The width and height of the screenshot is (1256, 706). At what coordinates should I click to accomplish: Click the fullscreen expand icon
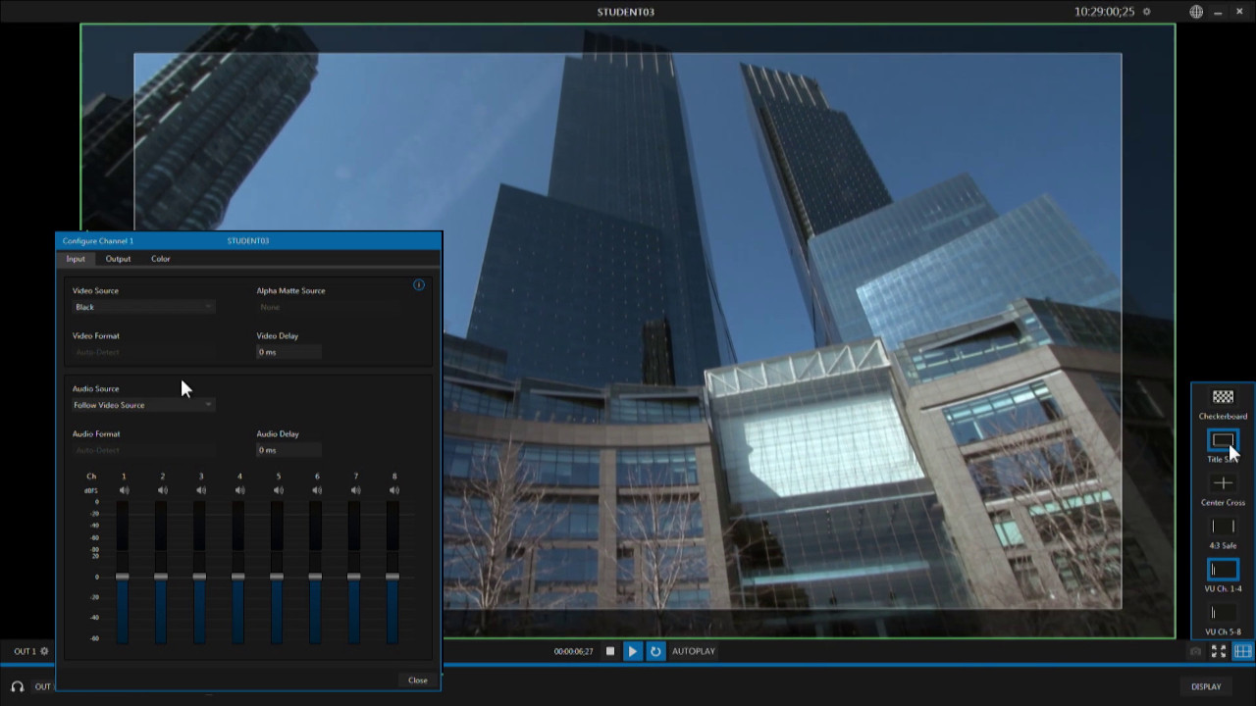click(x=1218, y=651)
